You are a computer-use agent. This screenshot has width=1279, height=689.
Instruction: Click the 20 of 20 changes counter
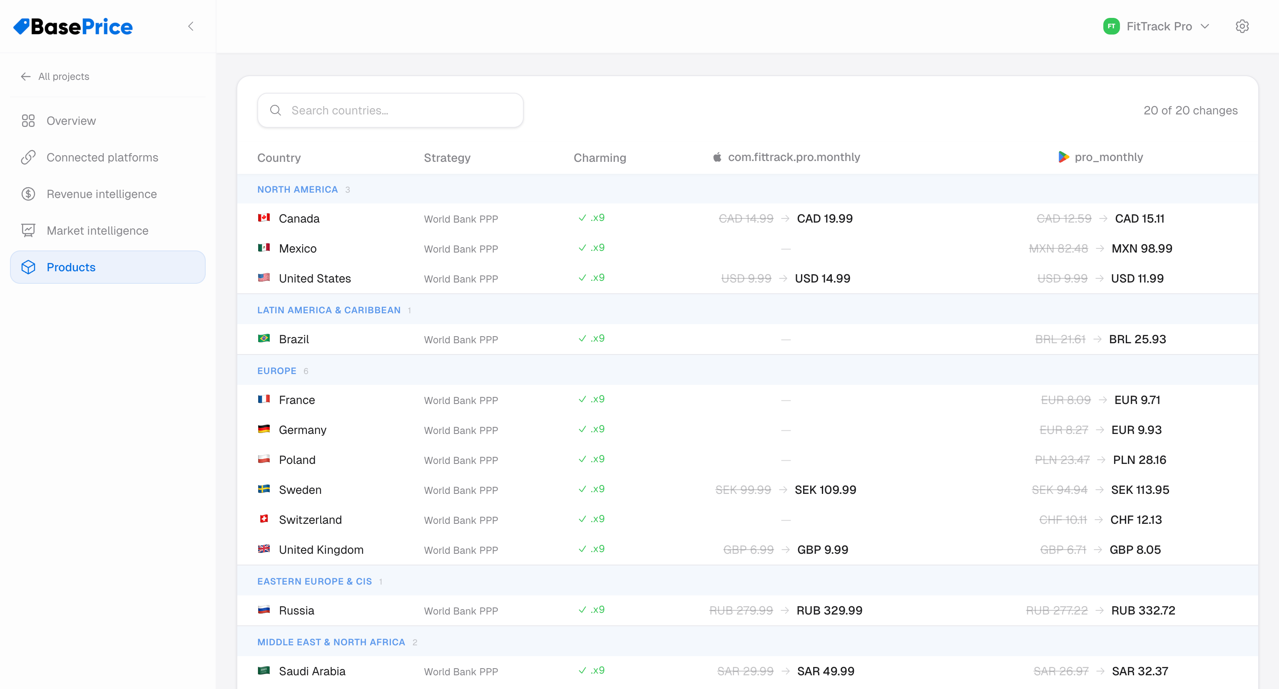[1191, 111]
